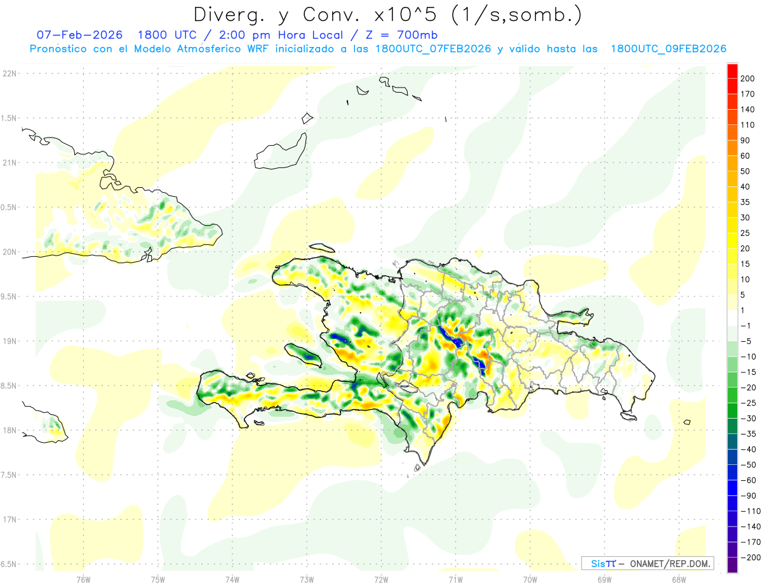Click the positive "20" color scale label
762x588 pixels.
(x=745, y=248)
